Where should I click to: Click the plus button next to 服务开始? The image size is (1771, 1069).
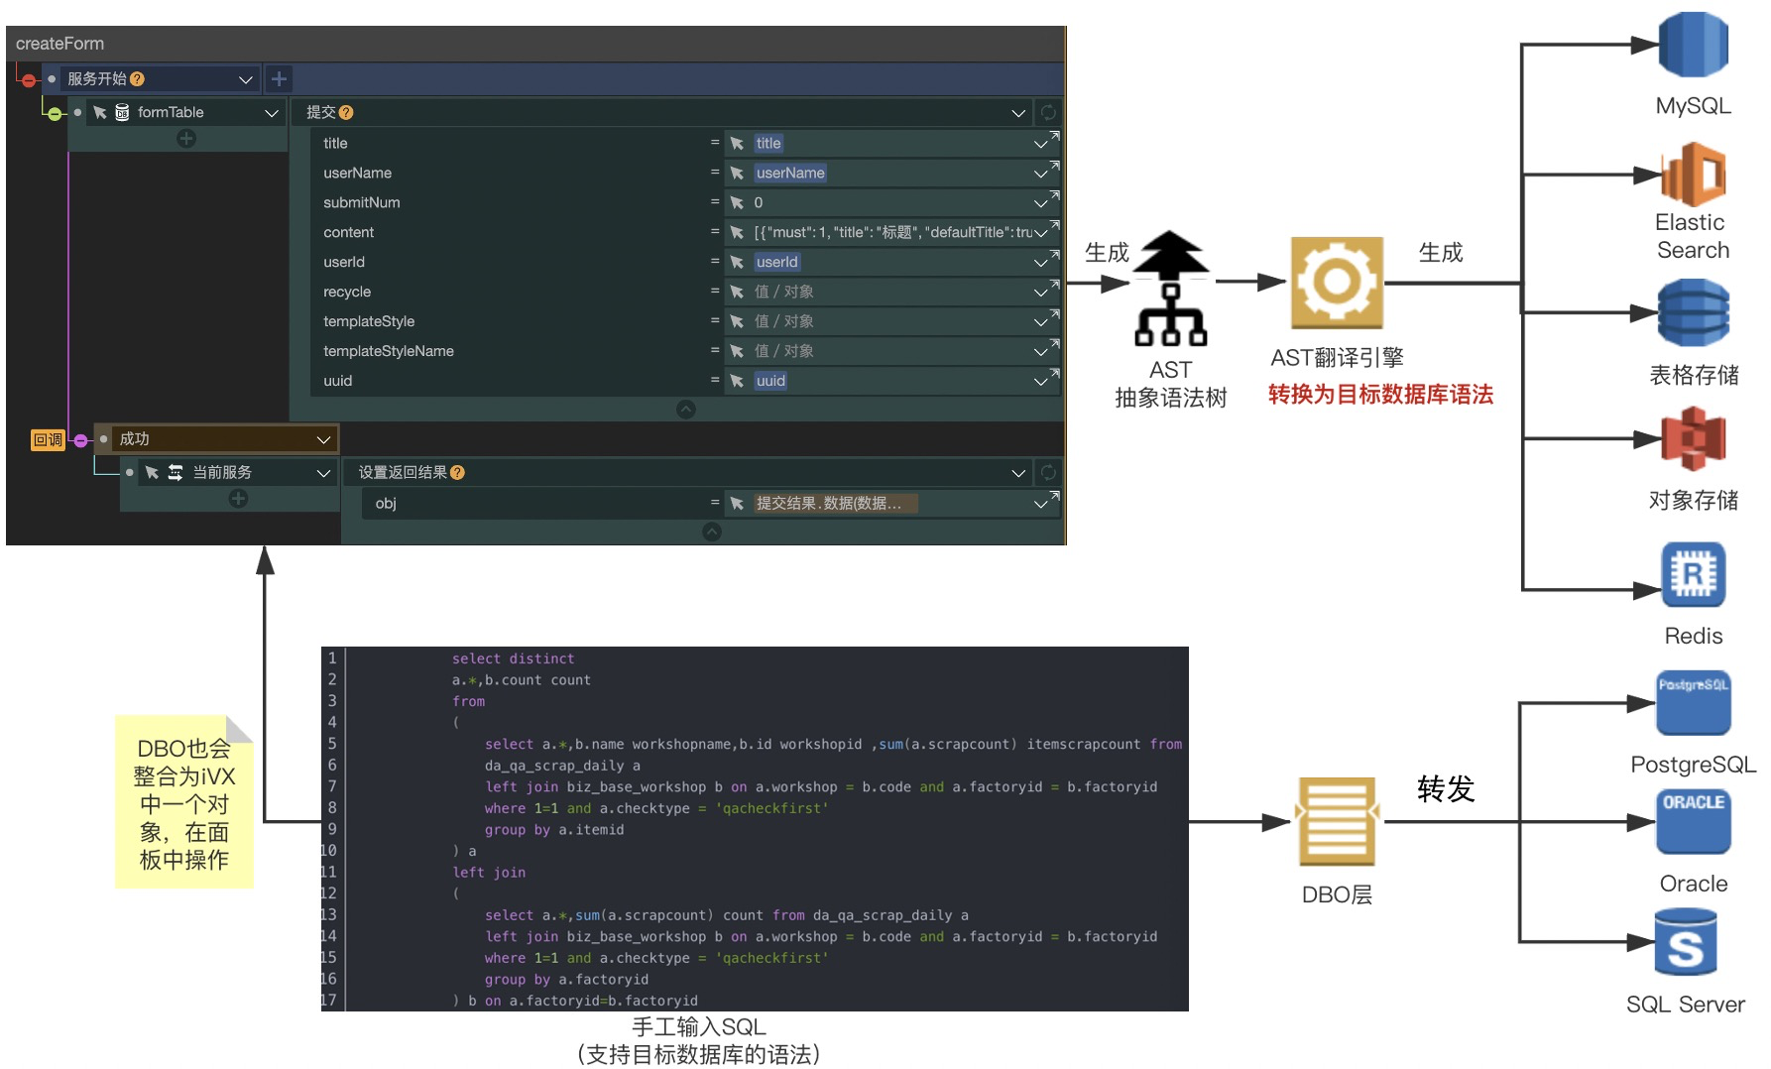279,78
